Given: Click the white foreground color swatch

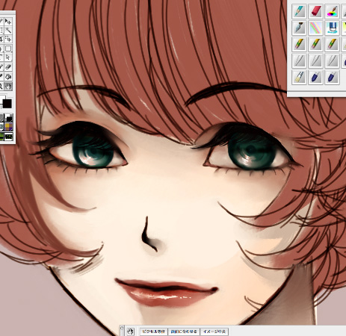Looking at the screenshot, I should tap(2, 99).
